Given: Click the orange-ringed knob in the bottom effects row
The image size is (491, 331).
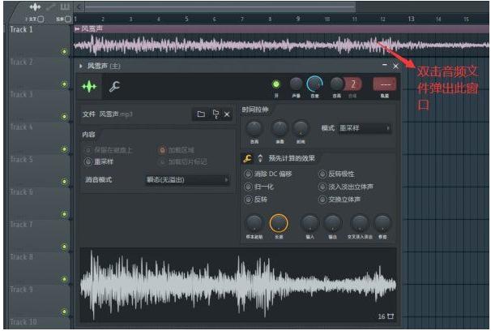Looking at the screenshot, I should [279, 223].
